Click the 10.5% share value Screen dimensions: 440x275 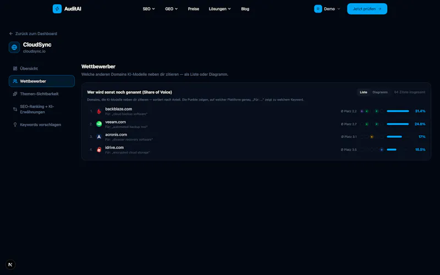click(x=420, y=150)
